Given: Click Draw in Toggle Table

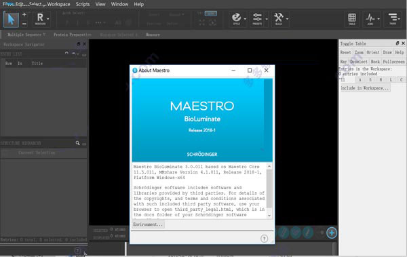Looking at the screenshot, I should pyautogui.click(x=387, y=52).
